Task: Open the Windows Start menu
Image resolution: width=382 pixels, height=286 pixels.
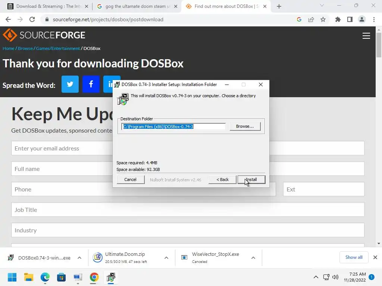Action: (12, 277)
